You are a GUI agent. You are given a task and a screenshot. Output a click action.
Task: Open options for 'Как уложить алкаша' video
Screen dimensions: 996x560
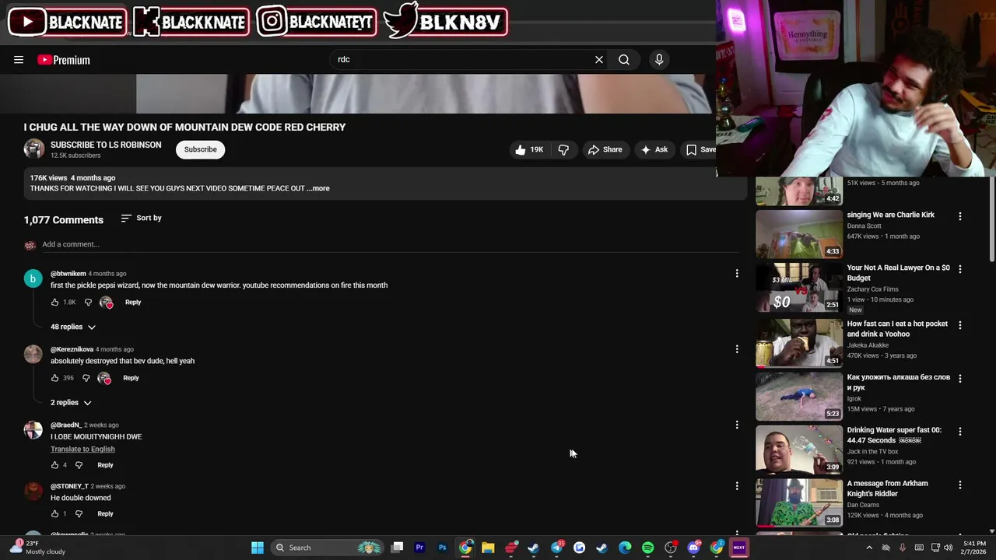coord(959,378)
